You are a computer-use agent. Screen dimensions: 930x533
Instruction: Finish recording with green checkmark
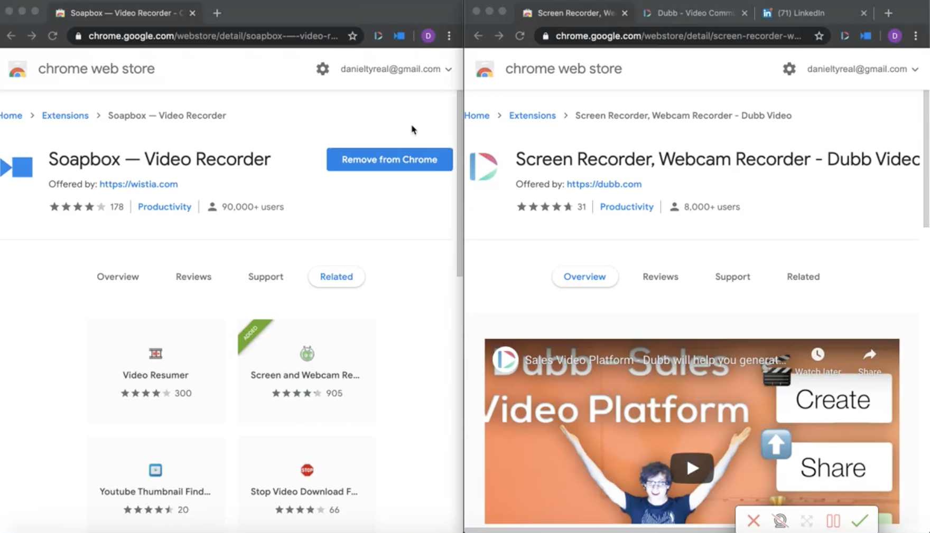pos(860,521)
